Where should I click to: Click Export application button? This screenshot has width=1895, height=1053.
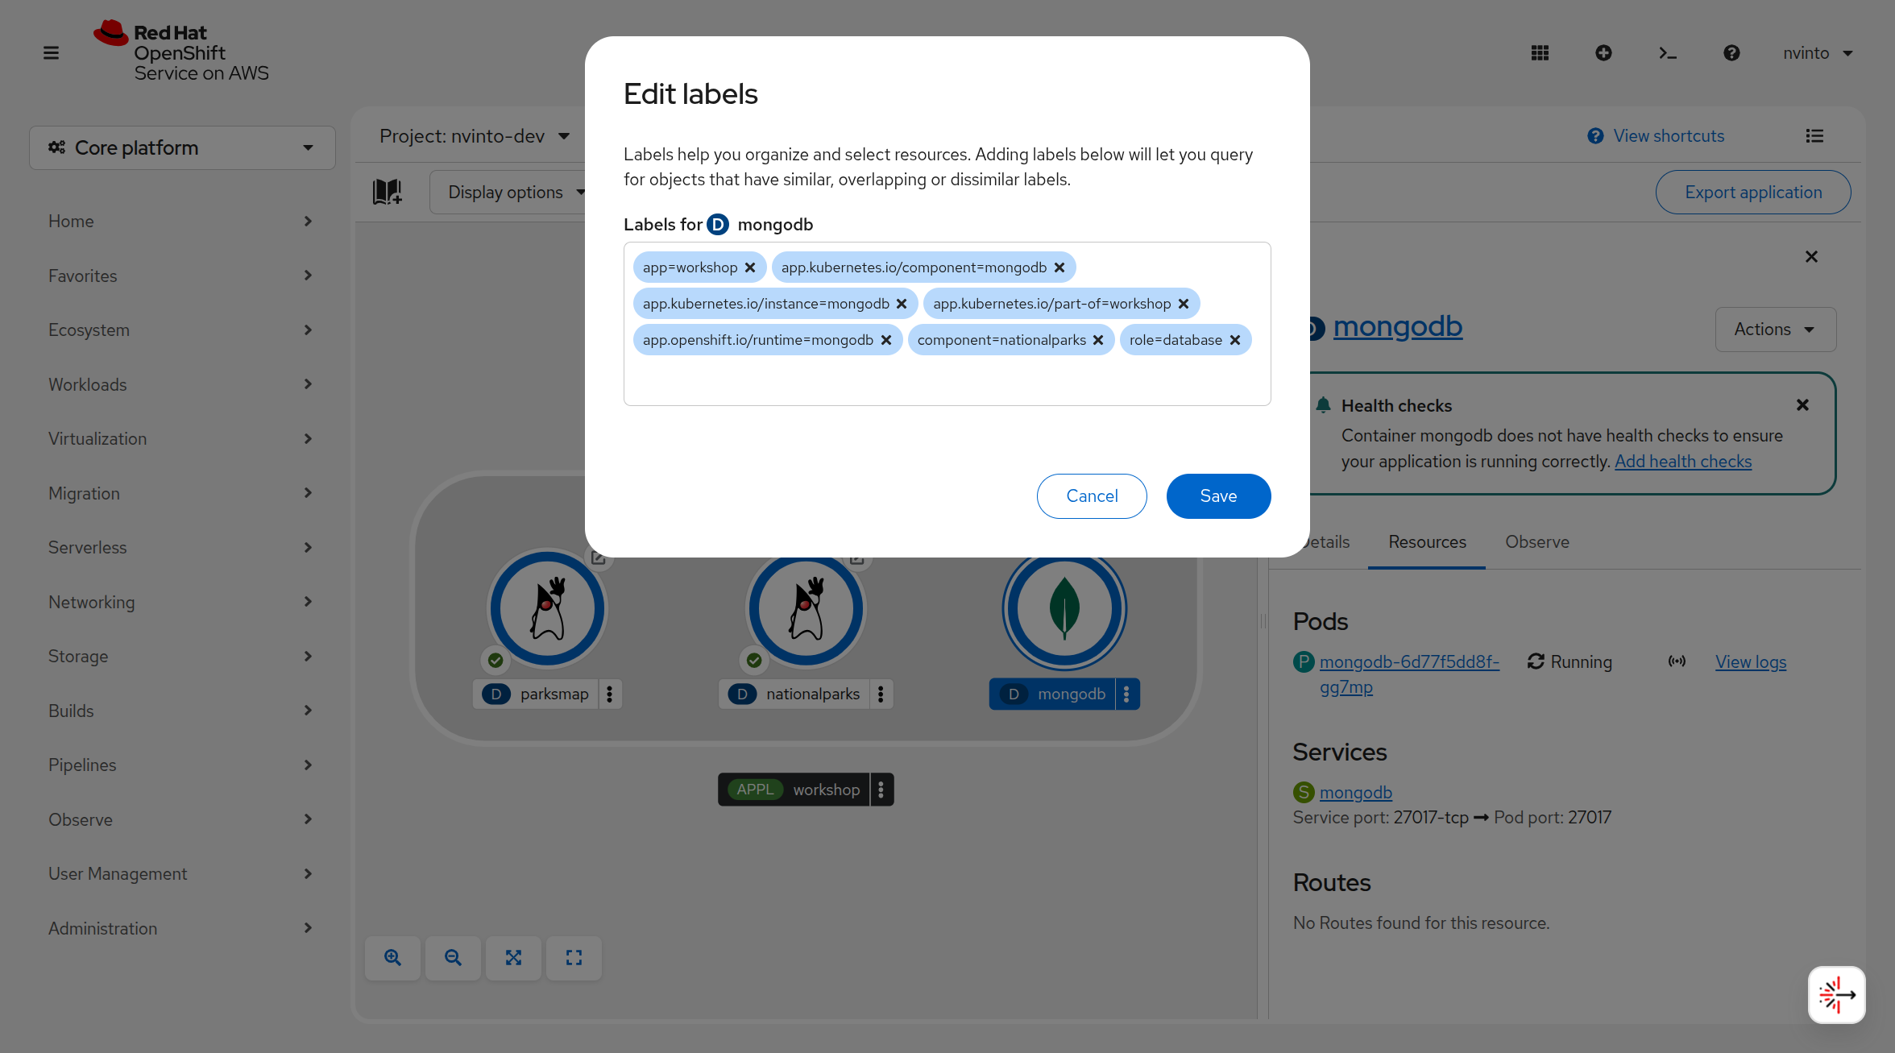(1753, 192)
